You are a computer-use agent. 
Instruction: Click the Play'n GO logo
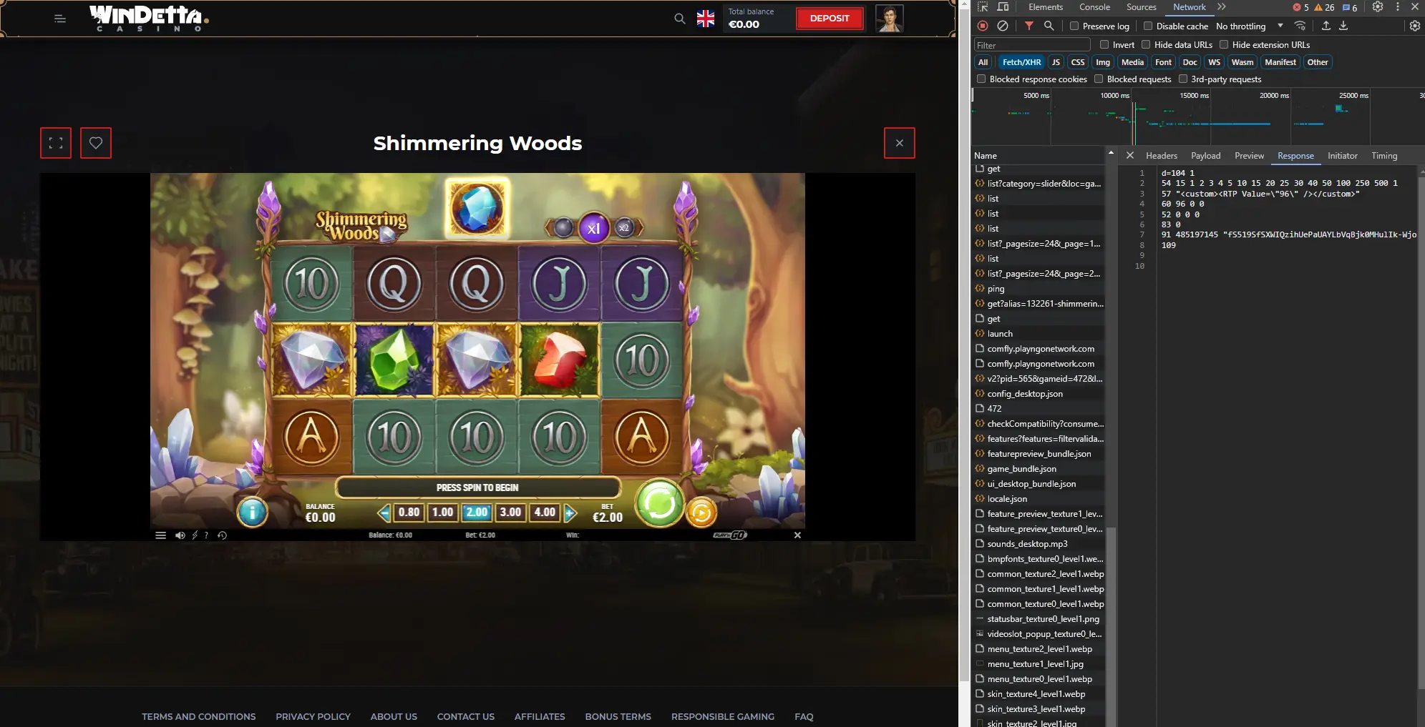(x=730, y=535)
